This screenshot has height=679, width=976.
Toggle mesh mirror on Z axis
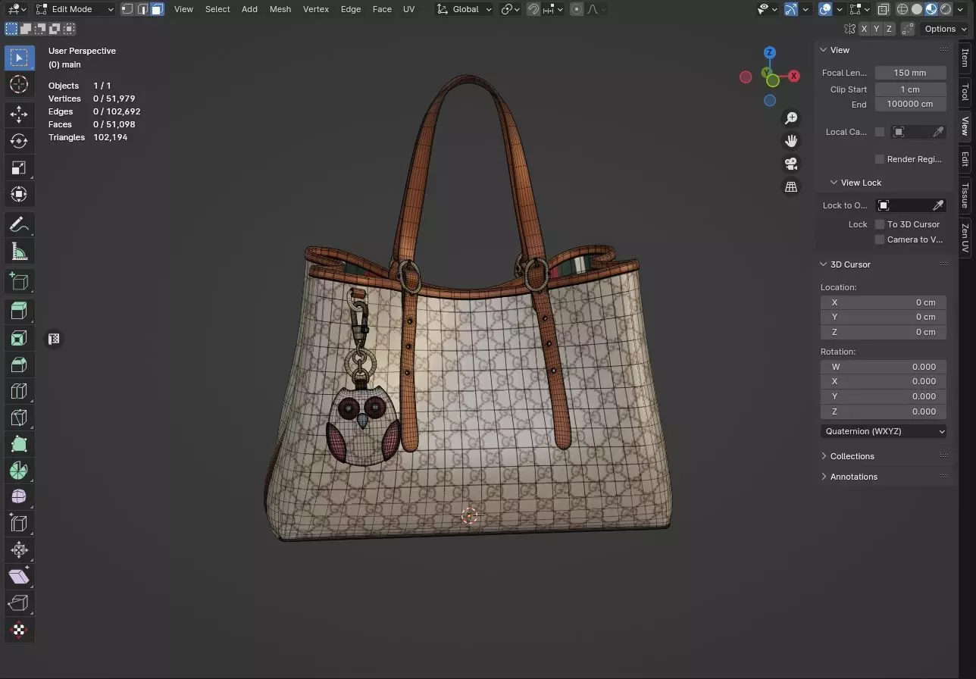click(x=889, y=29)
